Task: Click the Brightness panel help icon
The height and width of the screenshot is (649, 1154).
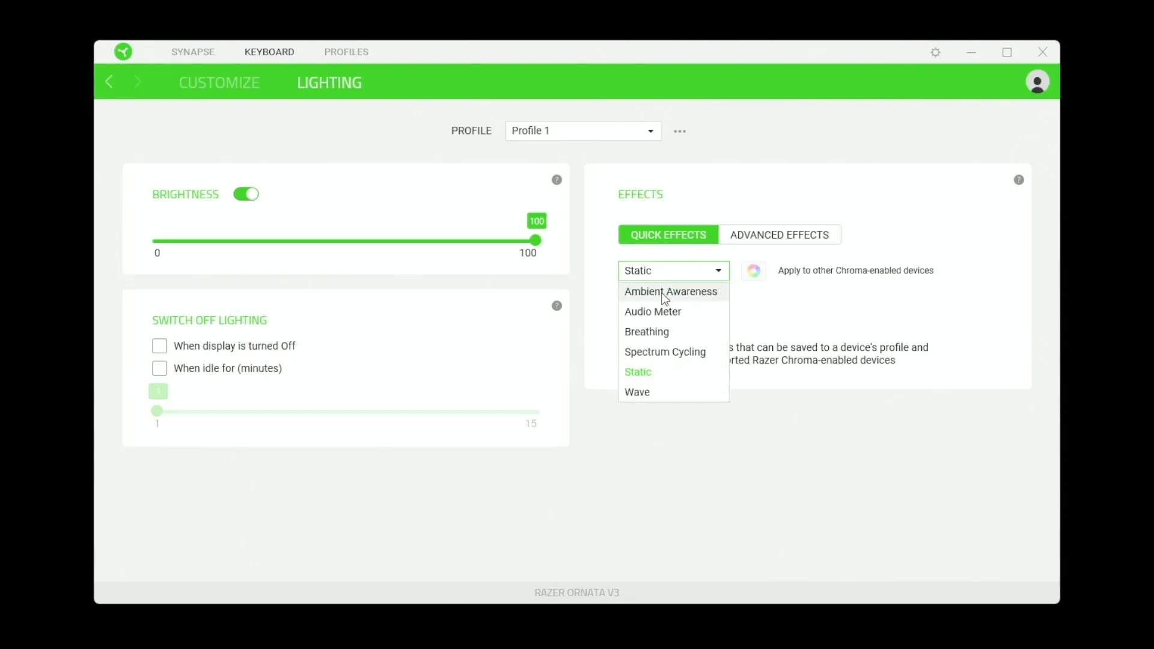Action: pyautogui.click(x=557, y=180)
